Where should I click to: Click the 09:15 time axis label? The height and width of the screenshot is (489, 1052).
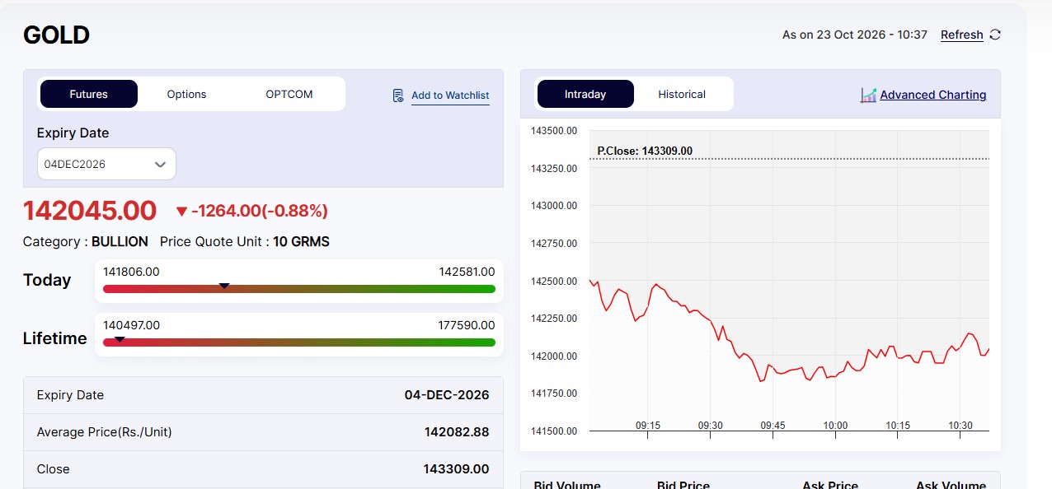pyautogui.click(x=648, y=426)
